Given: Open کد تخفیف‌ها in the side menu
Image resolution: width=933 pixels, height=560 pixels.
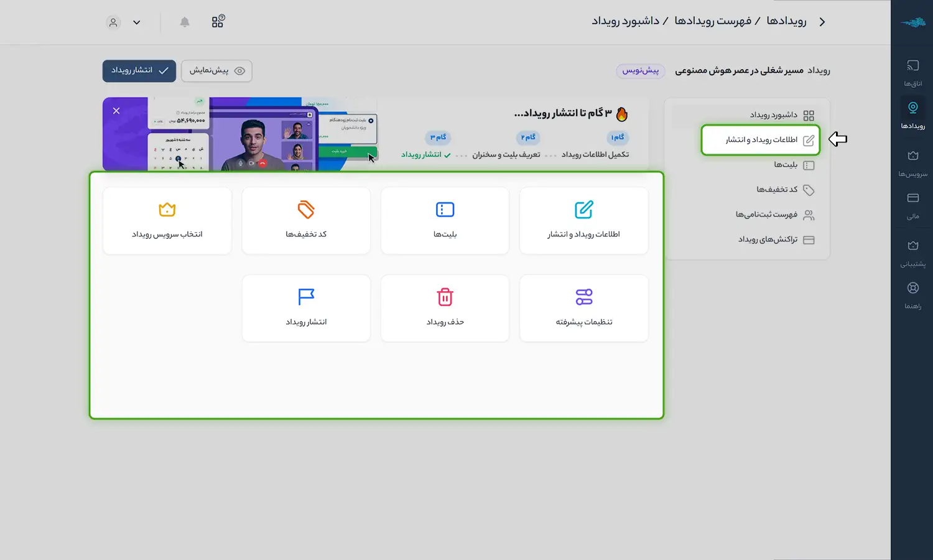Looking at the screenshot, I should point(776,190).
